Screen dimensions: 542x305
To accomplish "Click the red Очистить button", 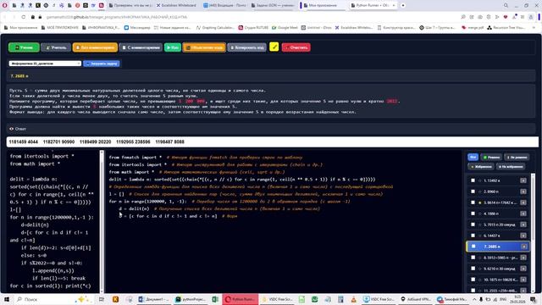I will (x=296, y=47).
